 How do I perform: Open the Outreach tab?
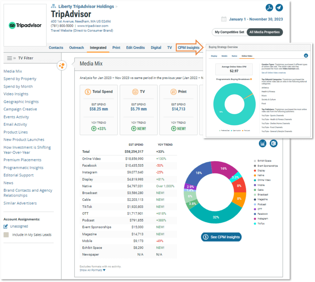click(x=77, y=48)
